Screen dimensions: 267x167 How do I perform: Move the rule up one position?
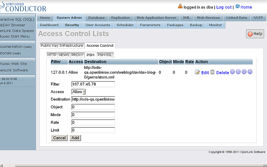point(233,72)
